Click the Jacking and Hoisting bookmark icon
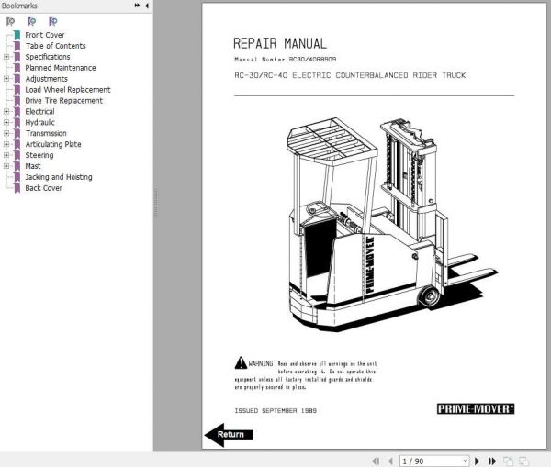The height and width of the screenshot is (467, 551). pos(17,177)
